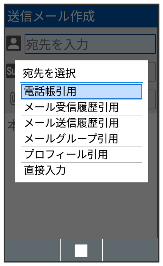Tap the empty right softkey area
This screenshot has width=163, height=266.
[130, 250]
